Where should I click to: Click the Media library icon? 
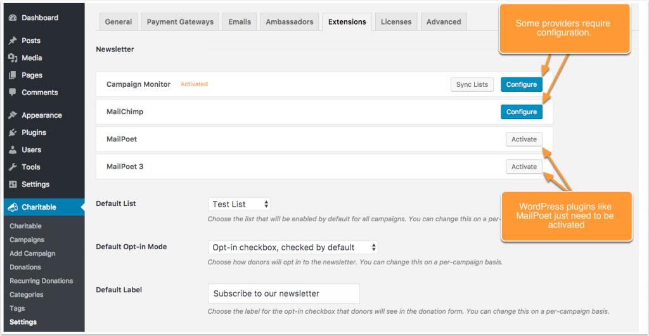tap(13, 58)
